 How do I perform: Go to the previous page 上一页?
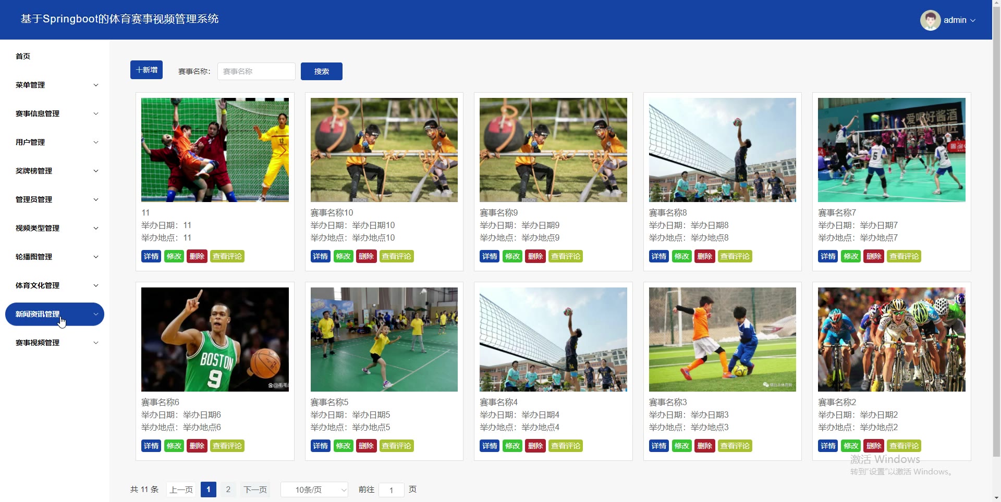coord(181,490)
